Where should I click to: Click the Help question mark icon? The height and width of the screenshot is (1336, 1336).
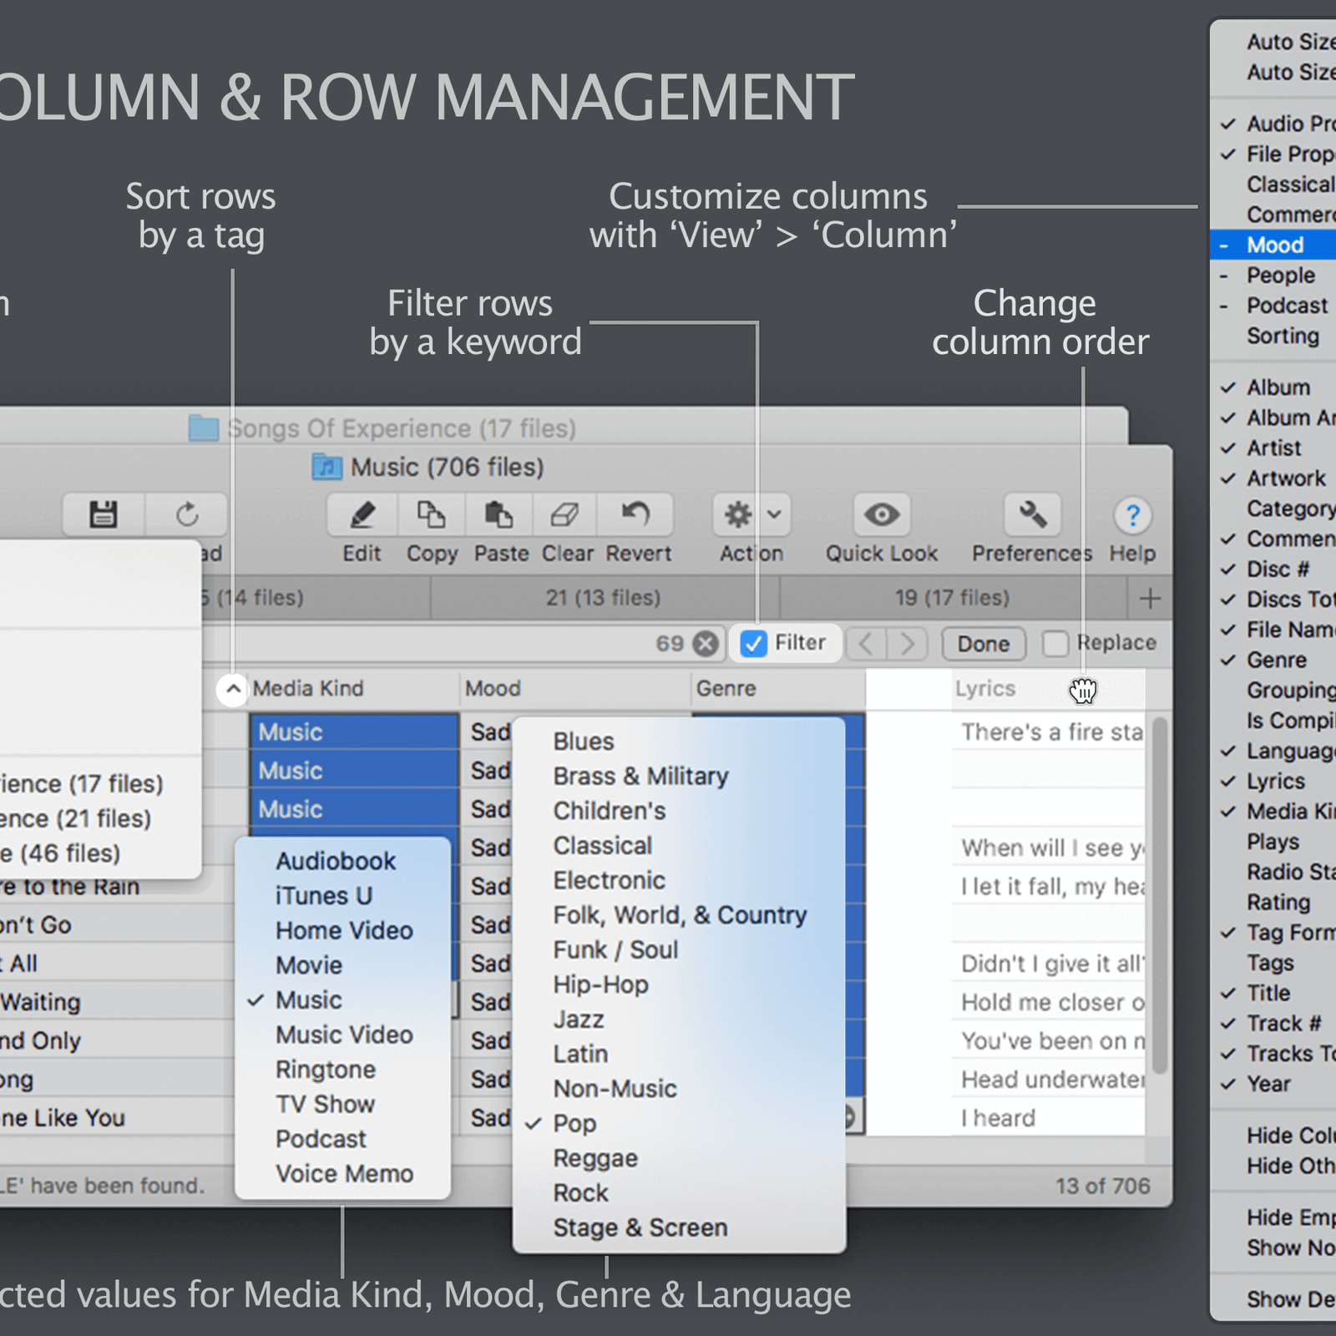pyautogui.click(x=1132, y=516)
